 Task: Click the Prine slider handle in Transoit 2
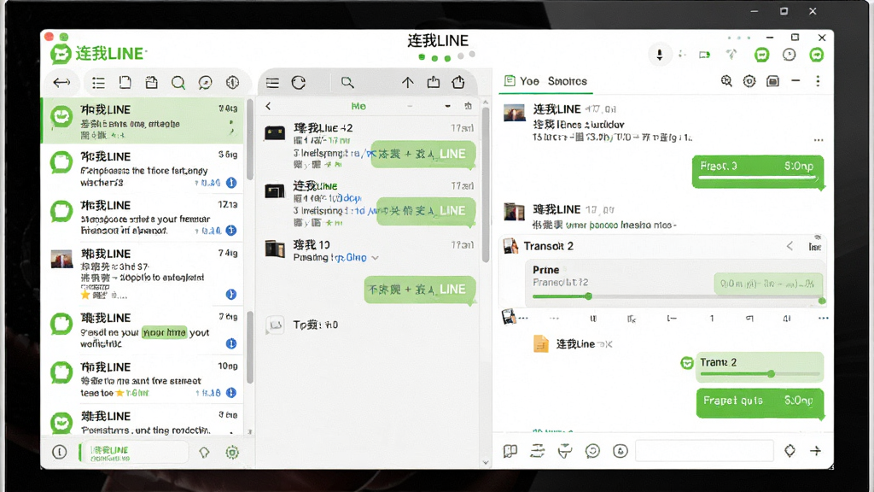(x=588, y=296)
